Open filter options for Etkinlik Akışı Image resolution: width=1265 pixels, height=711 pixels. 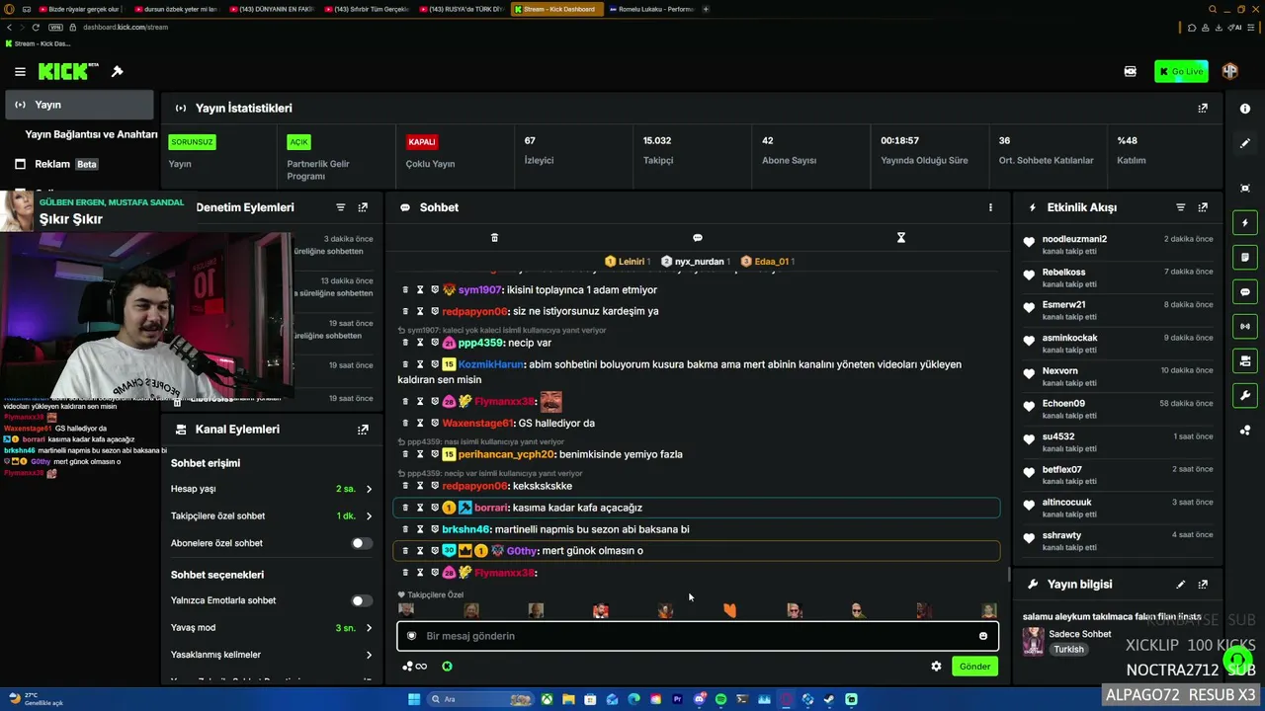(1180, 207)
